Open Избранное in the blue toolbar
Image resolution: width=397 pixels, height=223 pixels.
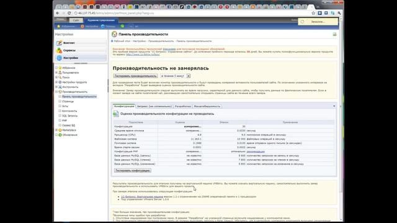66,26
